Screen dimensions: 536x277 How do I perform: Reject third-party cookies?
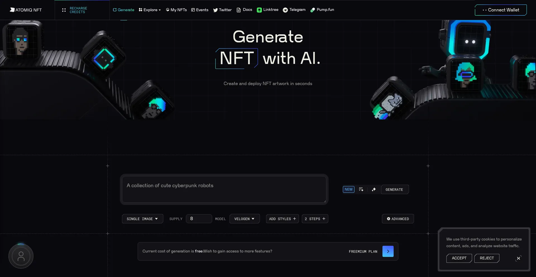pos(487,258)
